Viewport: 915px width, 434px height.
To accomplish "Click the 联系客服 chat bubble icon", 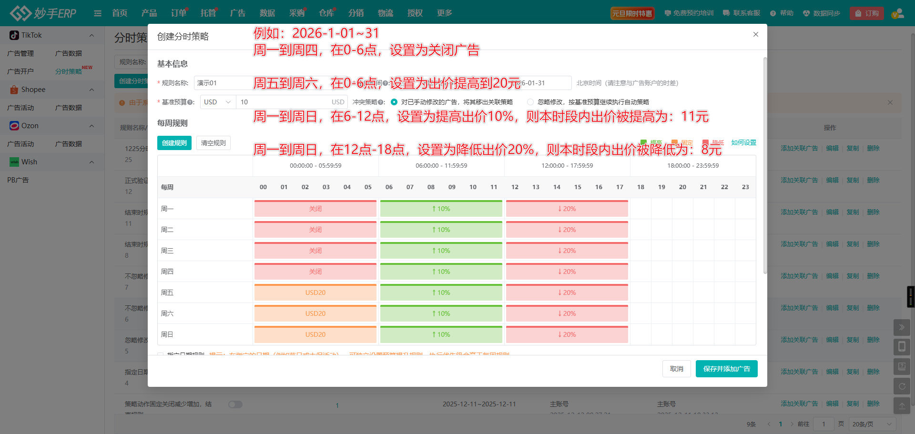I will click(x=726, y=13).
